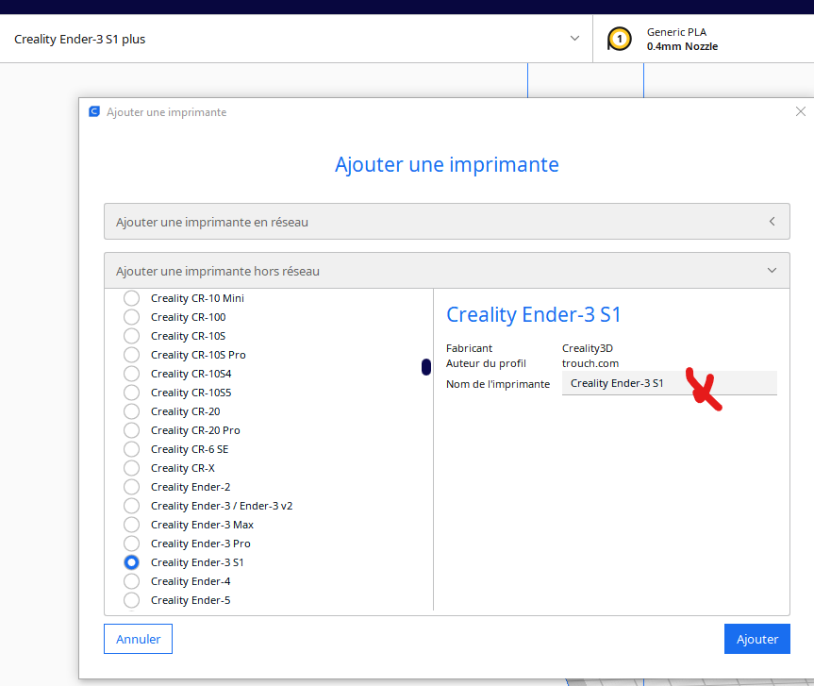
Task: Close the Ajouter une imprimante dialog
Action: (801, 111)
